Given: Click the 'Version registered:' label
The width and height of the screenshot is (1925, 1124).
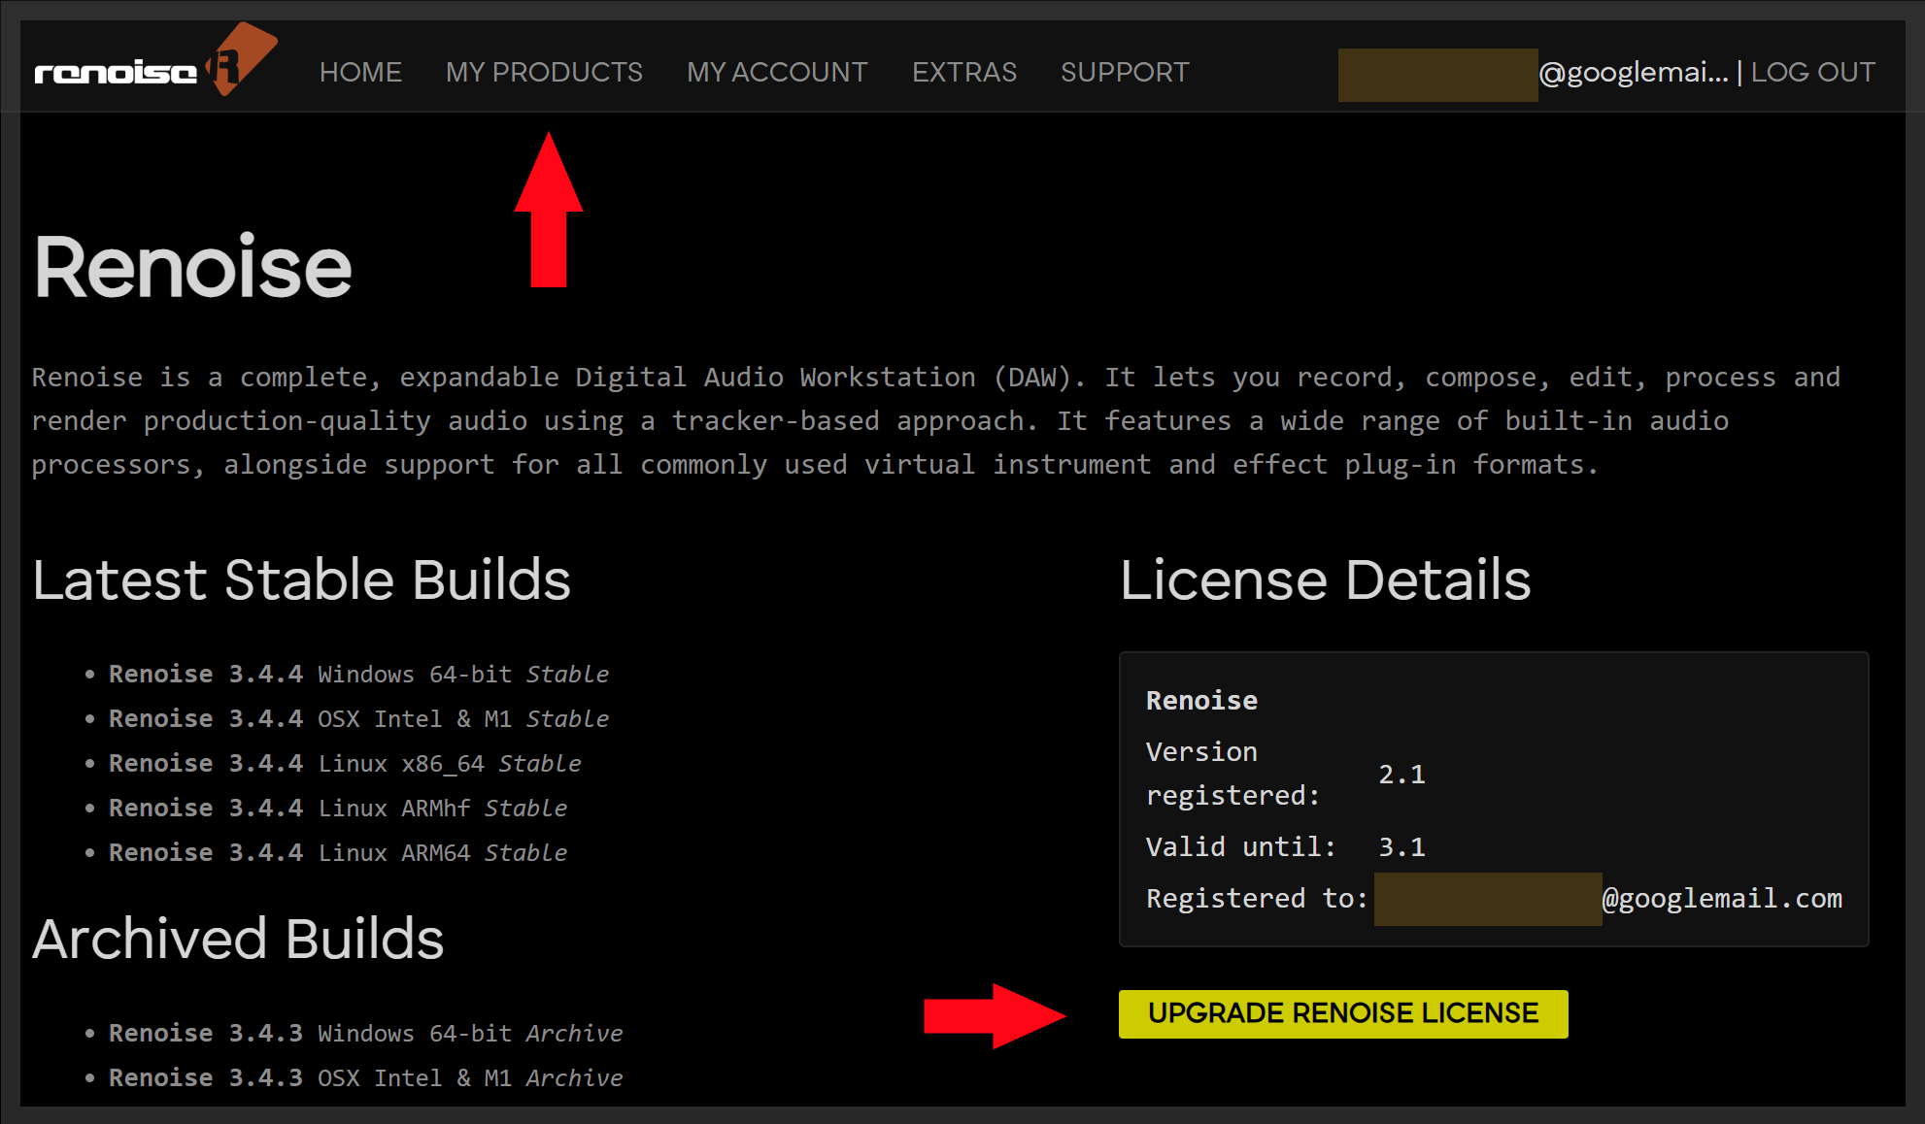Looking at the screenshot, I should pyautogui.click(x=1233, y=774).
